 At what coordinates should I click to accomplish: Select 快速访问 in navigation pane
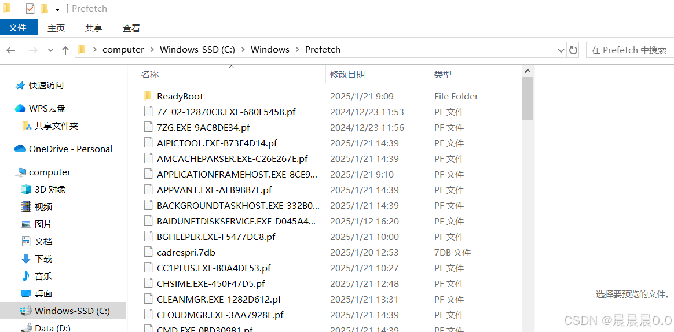(x=46, y=86)
